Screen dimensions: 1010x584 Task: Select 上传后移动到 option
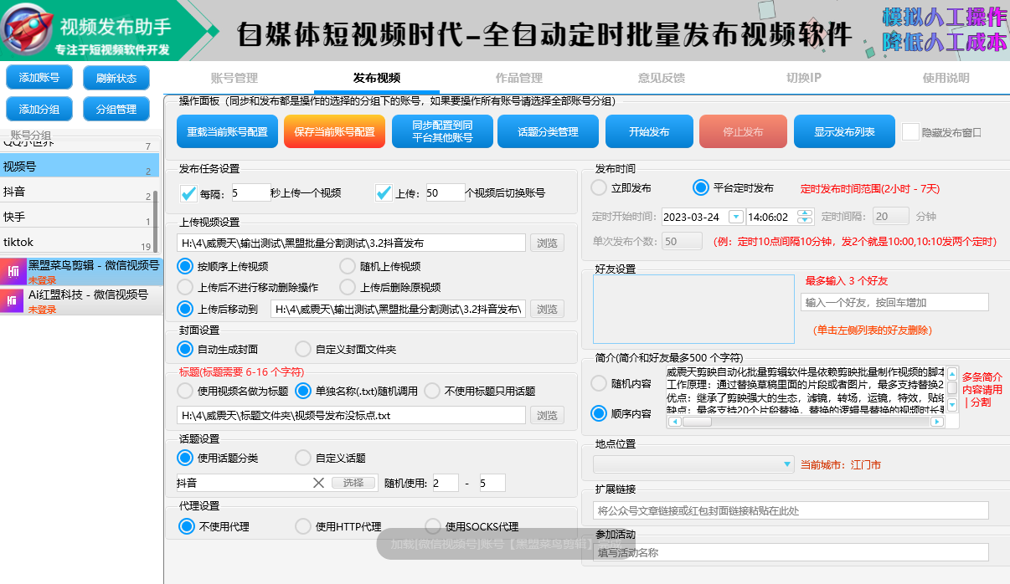[185, 309]
